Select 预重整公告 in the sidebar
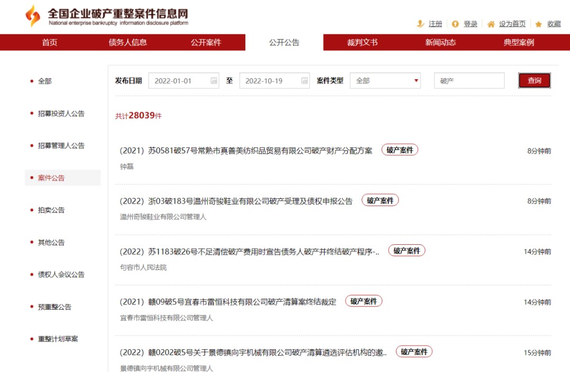The image size is (570, 372). coord(54,307)
